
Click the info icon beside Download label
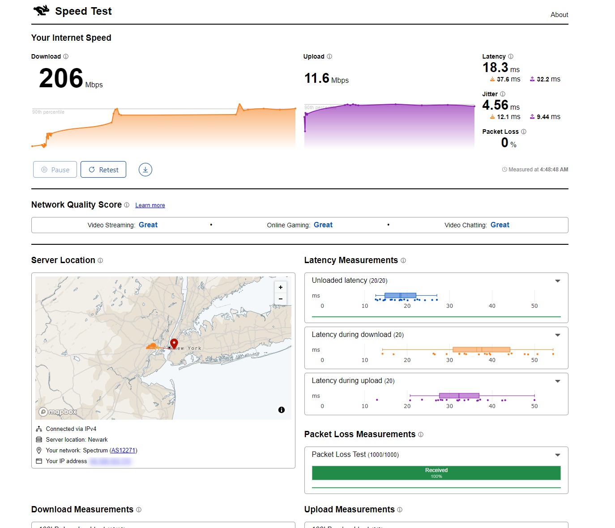[66, 56]
